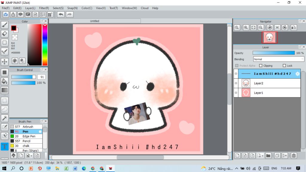Image resolution: width=306 pixels, height=172 pixels.
Task: Click the brush size slider
Action: [24, 77]
